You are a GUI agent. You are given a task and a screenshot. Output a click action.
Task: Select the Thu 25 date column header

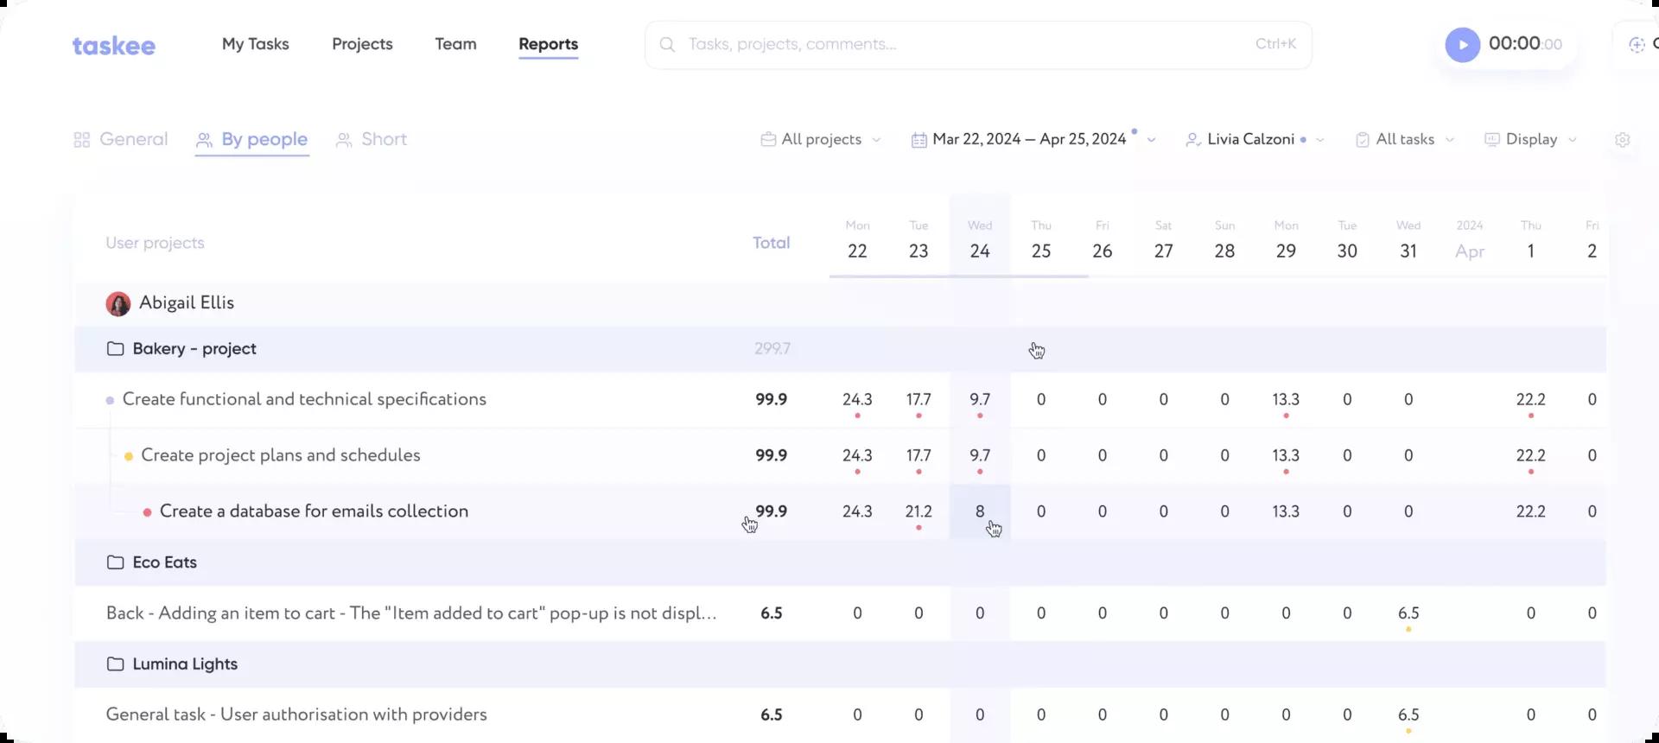pos(1040,241)
